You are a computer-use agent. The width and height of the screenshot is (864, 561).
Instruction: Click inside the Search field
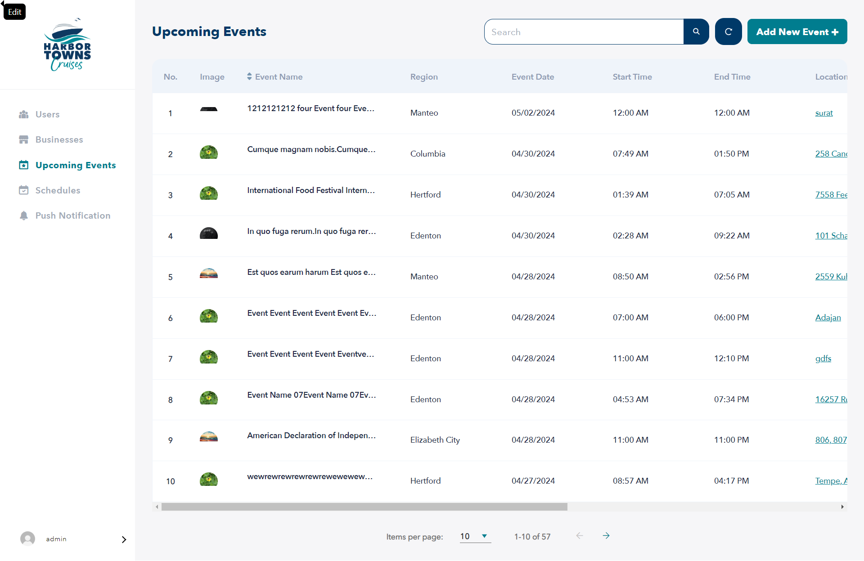[x=584, y=31]
